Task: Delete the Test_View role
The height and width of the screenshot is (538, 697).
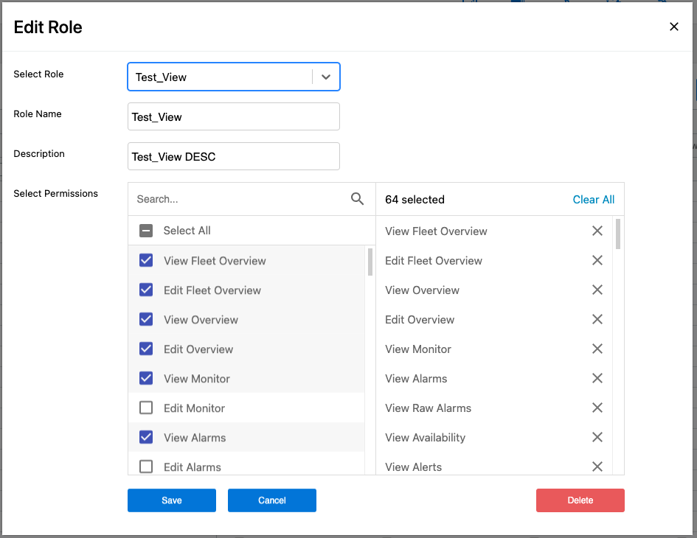Action: tap(580, 500)
